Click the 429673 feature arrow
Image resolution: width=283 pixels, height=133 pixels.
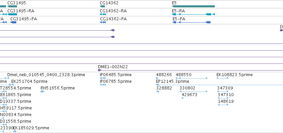coord(182,98)
